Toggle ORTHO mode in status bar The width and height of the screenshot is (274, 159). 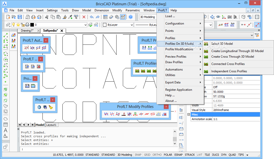click(157, 155)
